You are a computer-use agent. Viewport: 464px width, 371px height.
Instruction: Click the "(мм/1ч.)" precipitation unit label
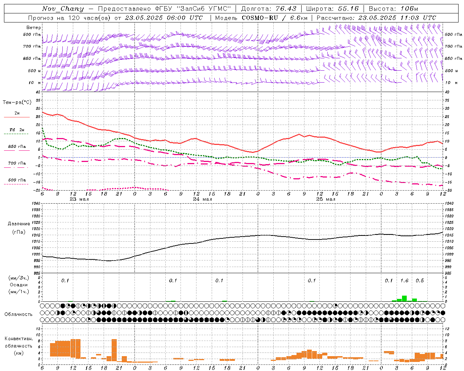(19, 292)
